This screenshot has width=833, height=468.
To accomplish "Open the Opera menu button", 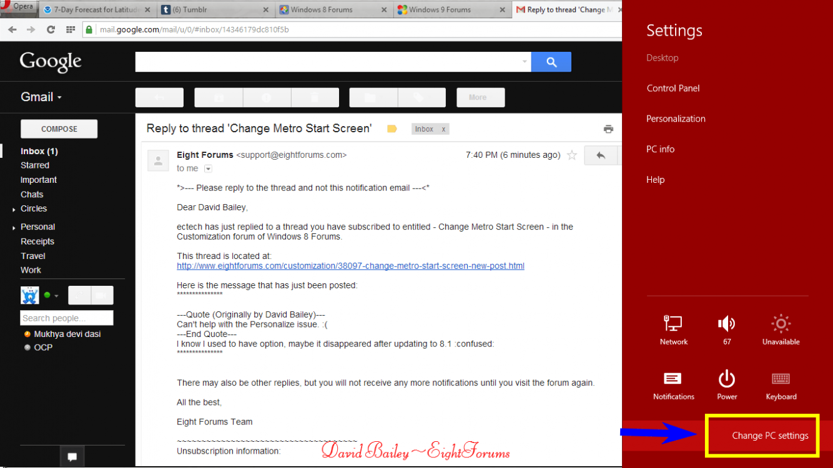I will tap(19, 6).
